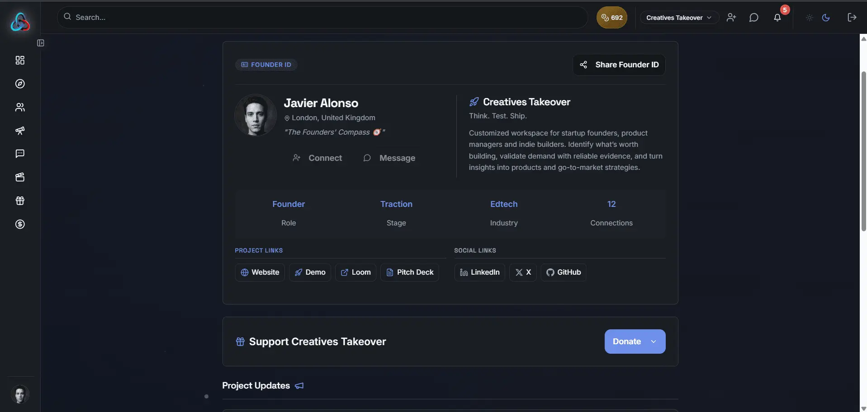This screenshot has height=412, width=867.
Task: Open notifications bell with 5 badge
Action: pyautogui.click(x=777, y=18)
